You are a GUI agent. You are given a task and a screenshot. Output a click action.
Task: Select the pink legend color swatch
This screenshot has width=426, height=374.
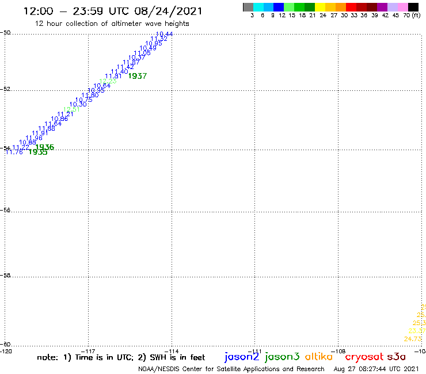coord(403,7)
